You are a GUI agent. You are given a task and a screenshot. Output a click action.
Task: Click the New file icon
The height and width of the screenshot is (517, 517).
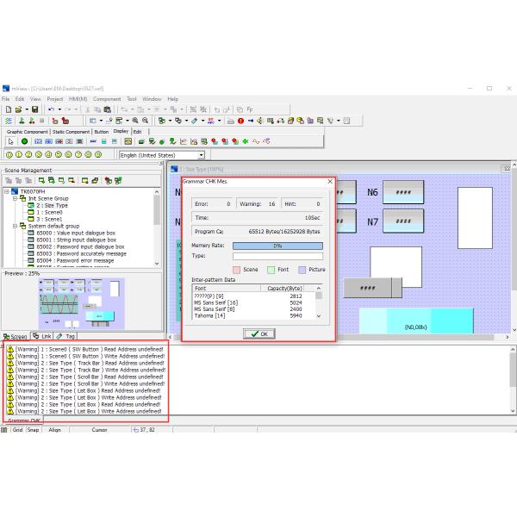(x=7, y=109)
